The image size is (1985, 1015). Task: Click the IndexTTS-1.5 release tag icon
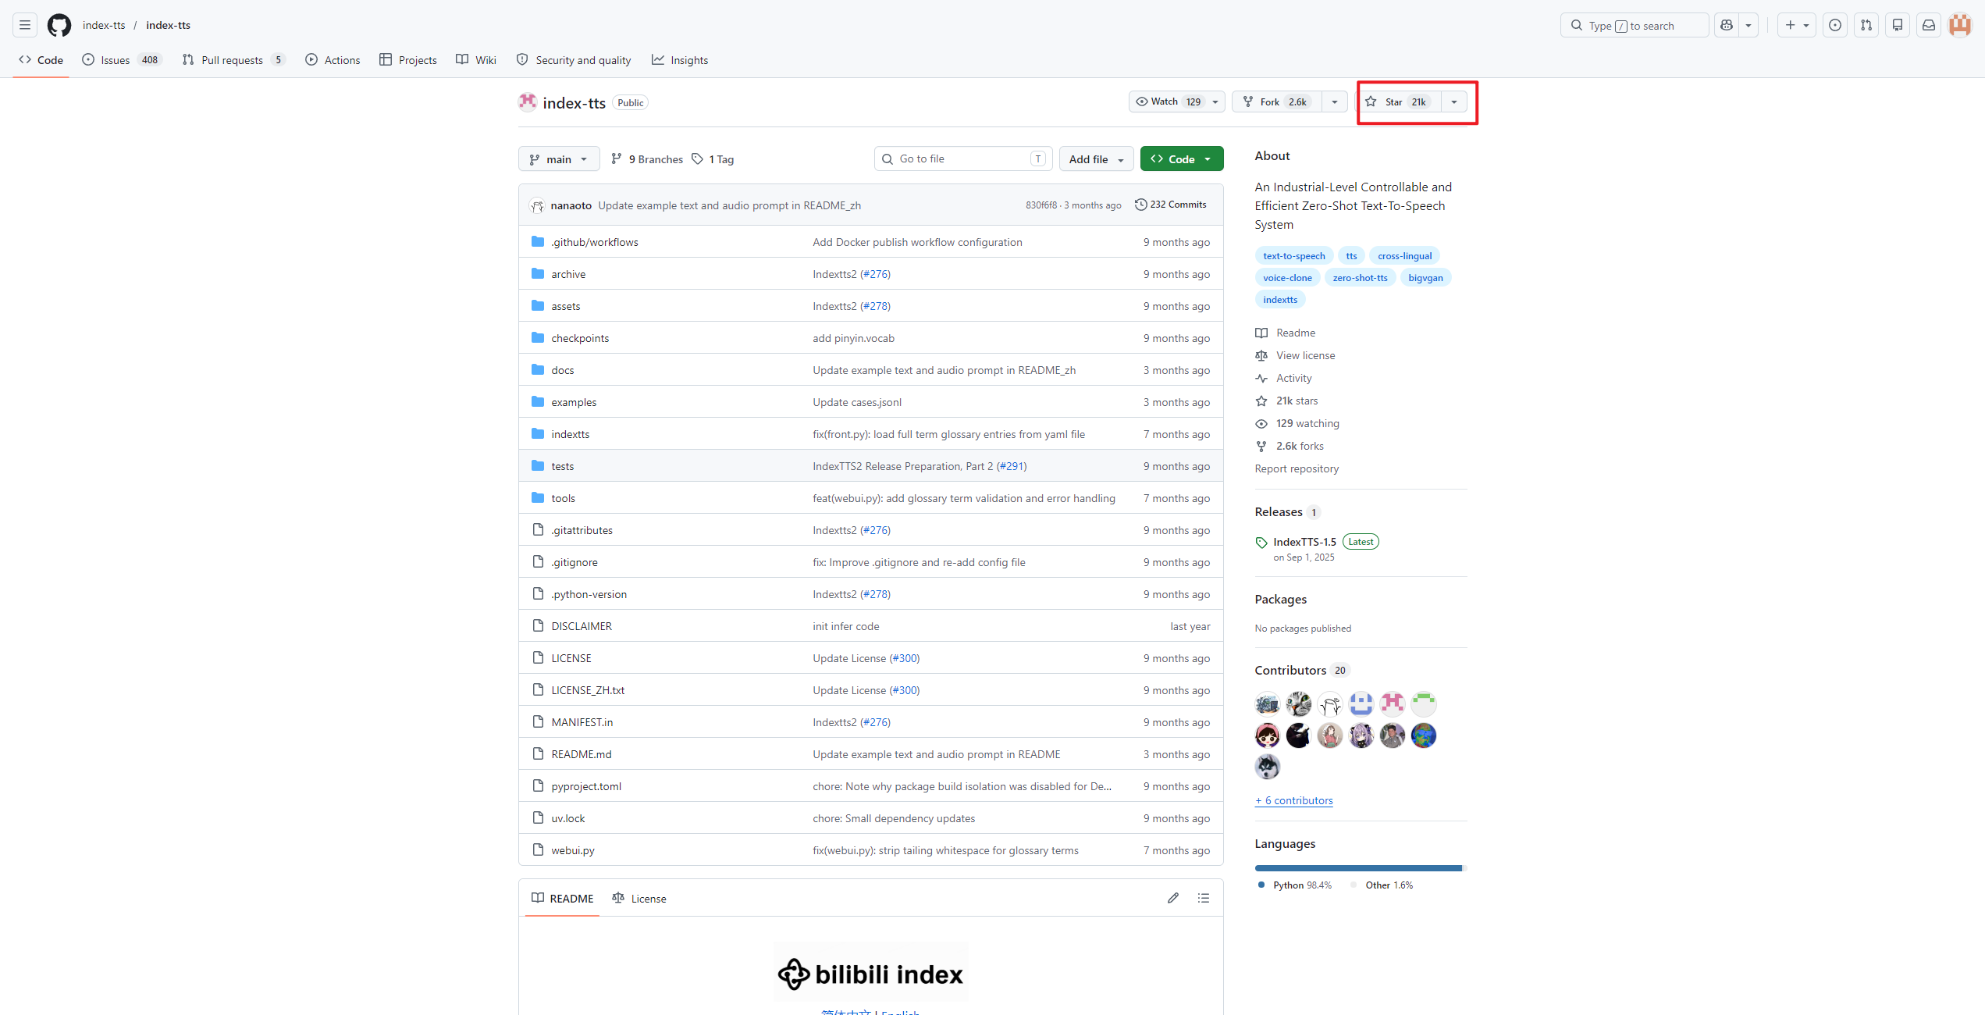pos(1261,543)
